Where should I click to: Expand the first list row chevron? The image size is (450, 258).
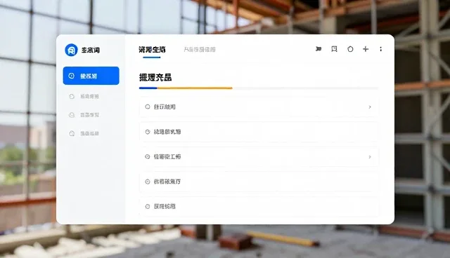tap(370, 107)
